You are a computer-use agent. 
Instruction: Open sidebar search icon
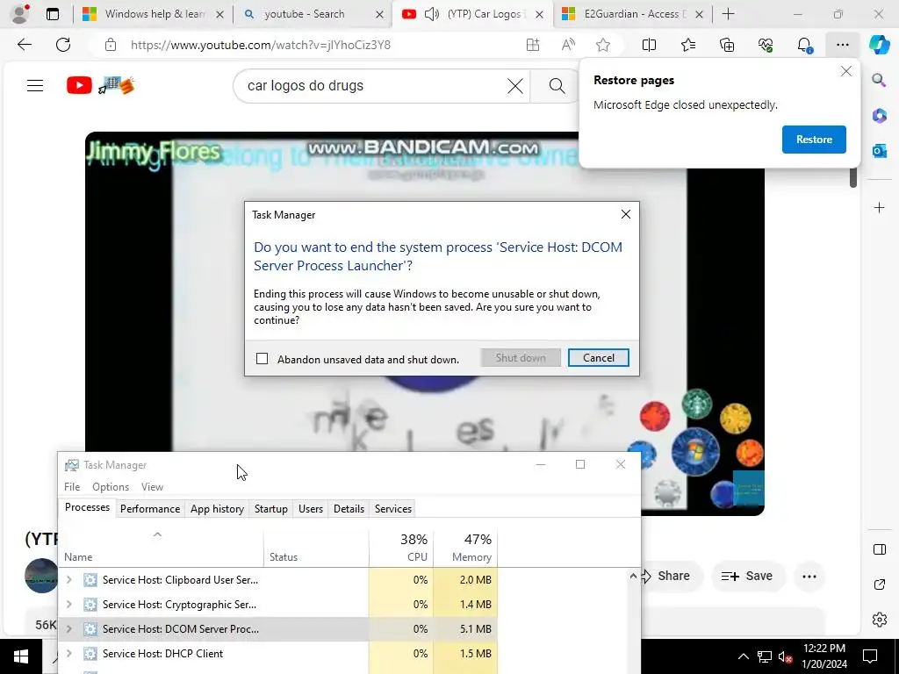coord(879,80)
